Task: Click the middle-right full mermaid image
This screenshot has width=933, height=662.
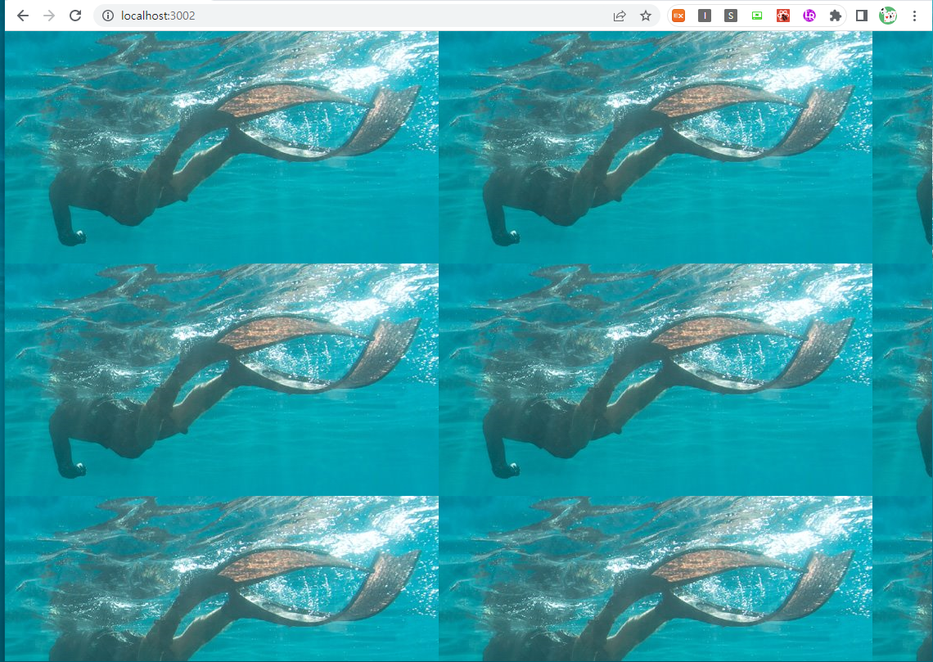Action: coord(656,380)
